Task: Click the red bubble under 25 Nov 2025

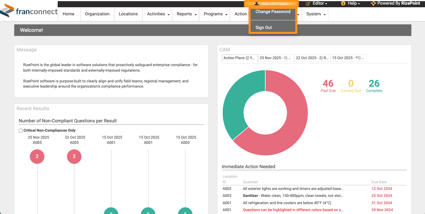Action: point(37,157)
